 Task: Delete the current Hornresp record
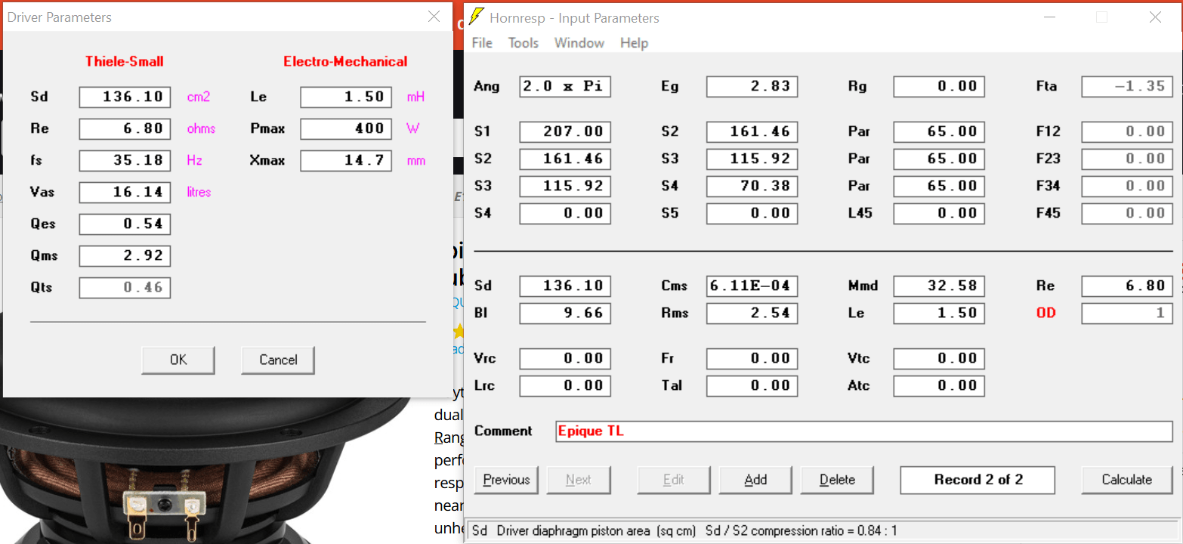coord(837,480)
